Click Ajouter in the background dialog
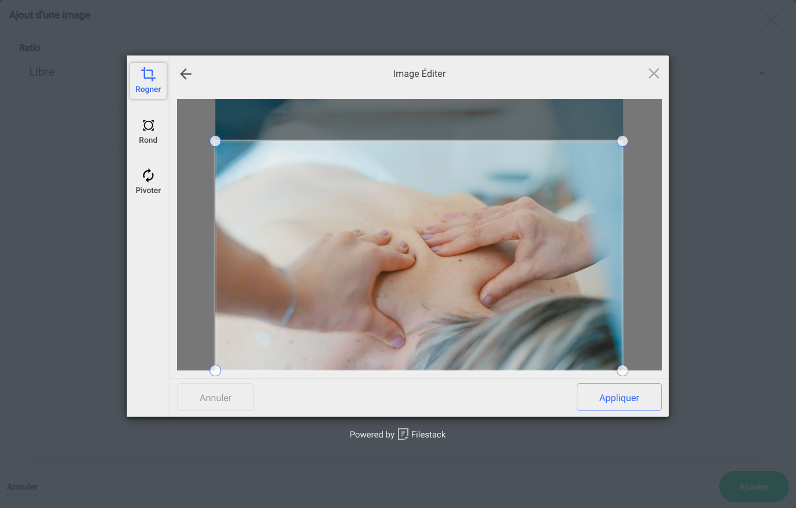The height and width of the screenshot is (508, 796). click(x=754, y=487)
